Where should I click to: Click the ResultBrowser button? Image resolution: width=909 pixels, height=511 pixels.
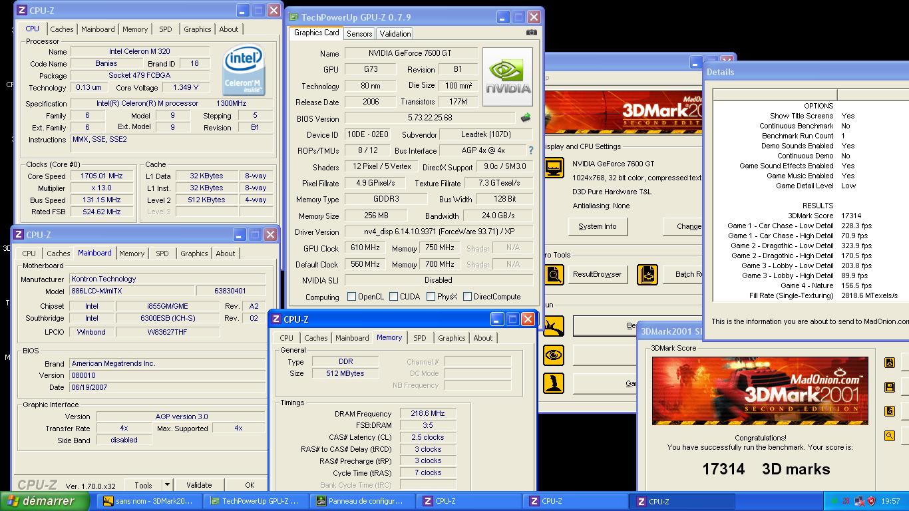598,274
